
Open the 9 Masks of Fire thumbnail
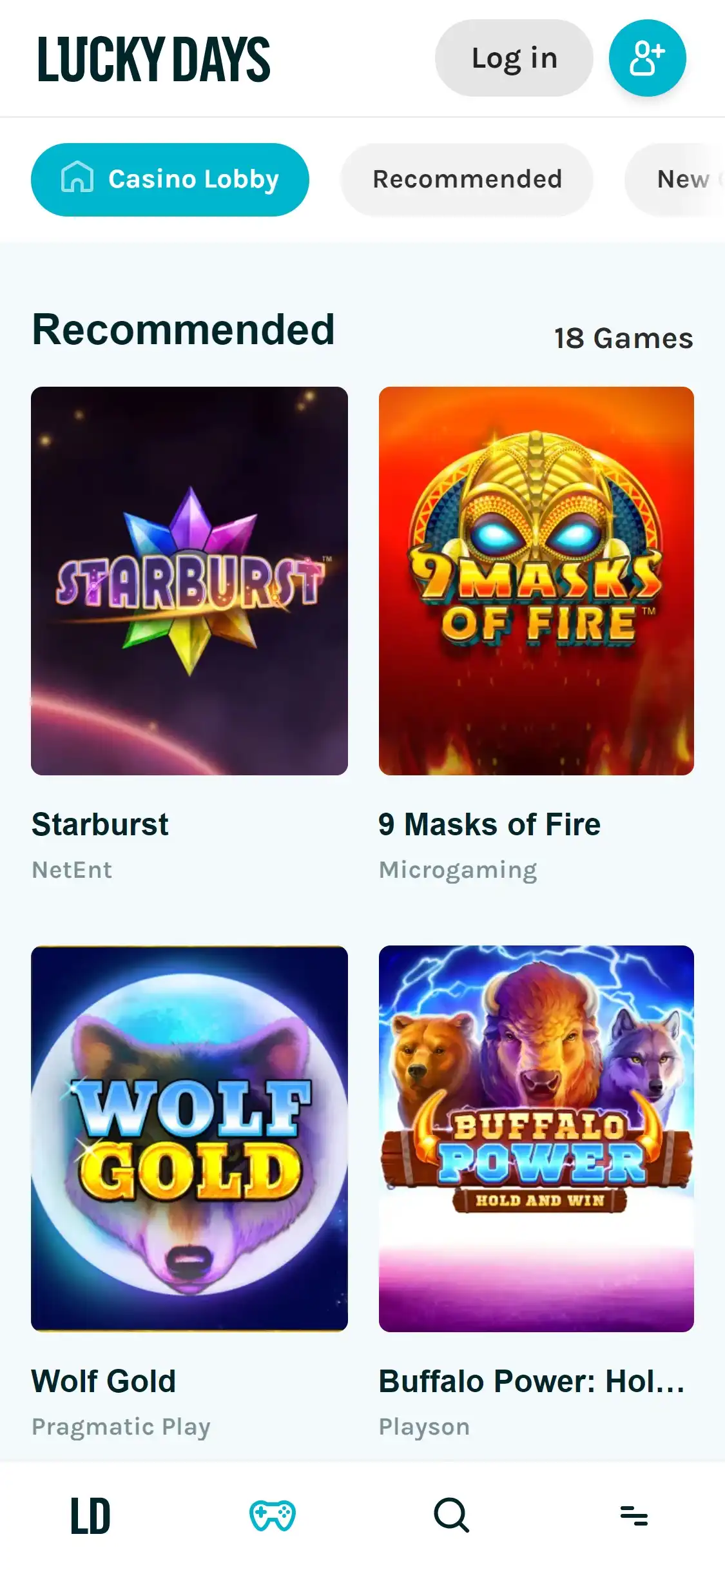[x=536, y=581]
